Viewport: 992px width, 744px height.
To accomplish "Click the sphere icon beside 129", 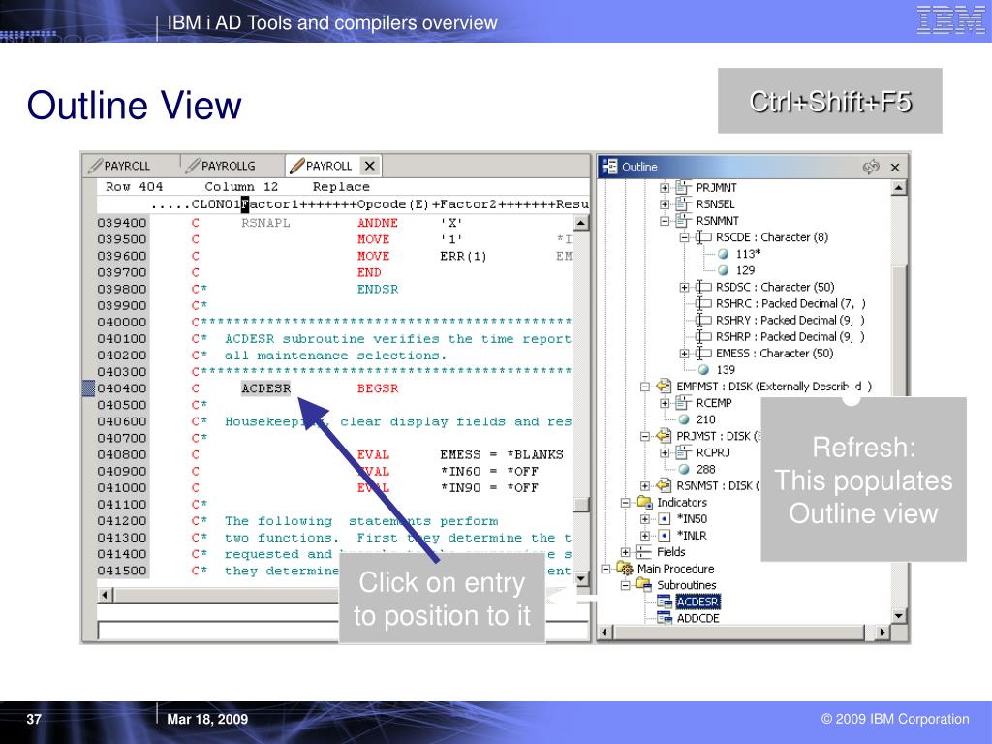I will (723, 270).
